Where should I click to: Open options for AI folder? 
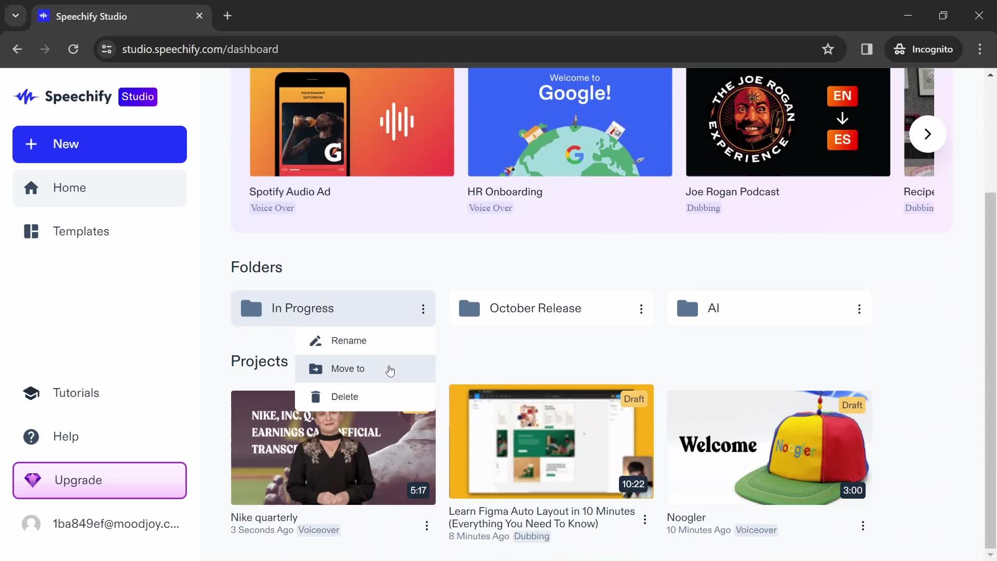pyautogui.click(x=859, y=309)
